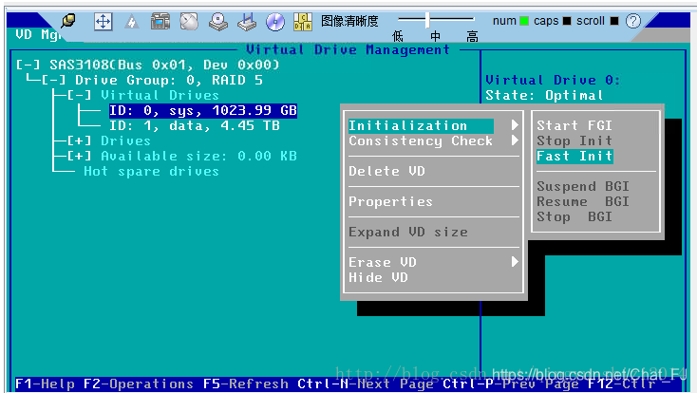
Task: Choose Delete VD from the menu
Action: tap(386, 171)
